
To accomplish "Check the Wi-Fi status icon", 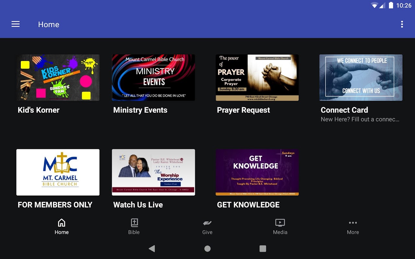I will pos(374,5).
